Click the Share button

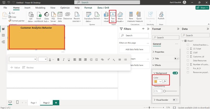(202, 8)
